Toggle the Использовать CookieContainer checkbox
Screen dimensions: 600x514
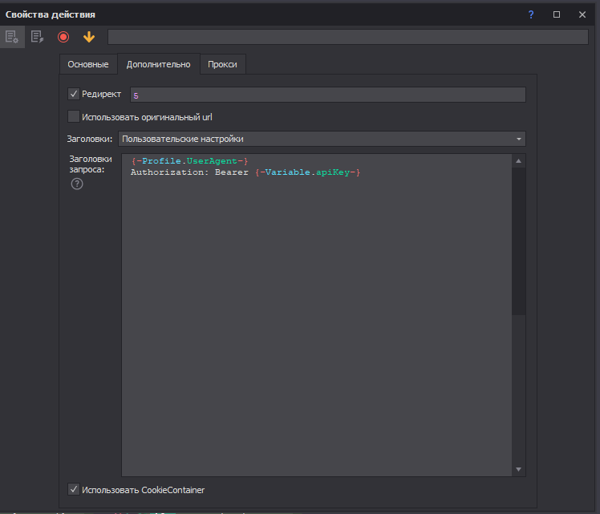(74, 489)
